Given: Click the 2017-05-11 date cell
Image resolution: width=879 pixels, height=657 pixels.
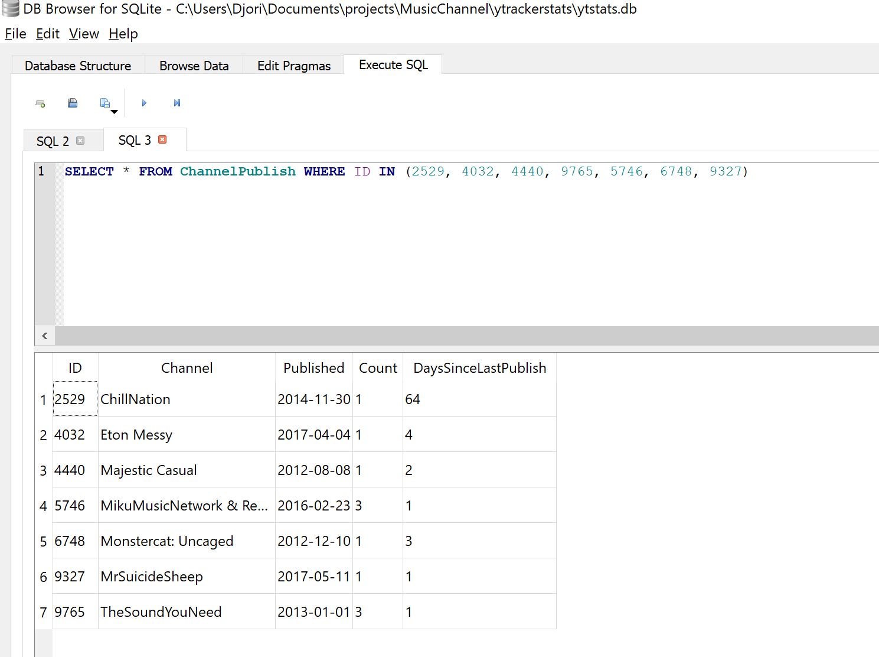Looking at the screenshot, I should coord(314,577).
